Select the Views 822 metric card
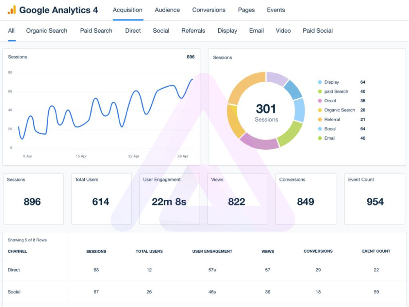Viewport: 409px width, 307px height. click(x=238, y=199)
